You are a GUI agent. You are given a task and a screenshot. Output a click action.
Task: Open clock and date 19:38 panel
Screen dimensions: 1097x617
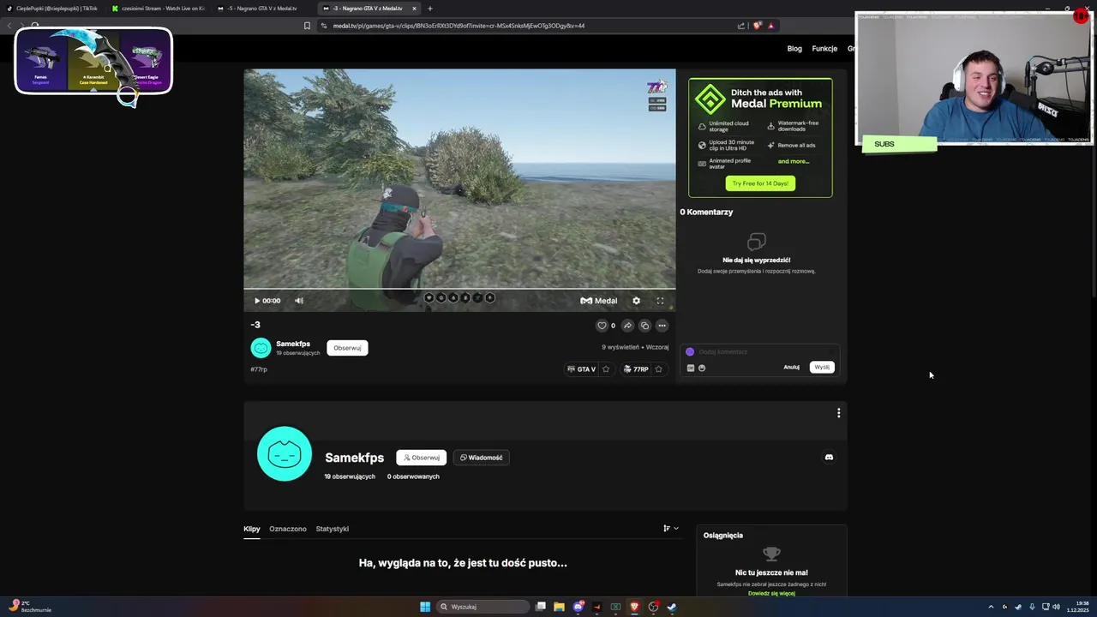pos(1078,607)
